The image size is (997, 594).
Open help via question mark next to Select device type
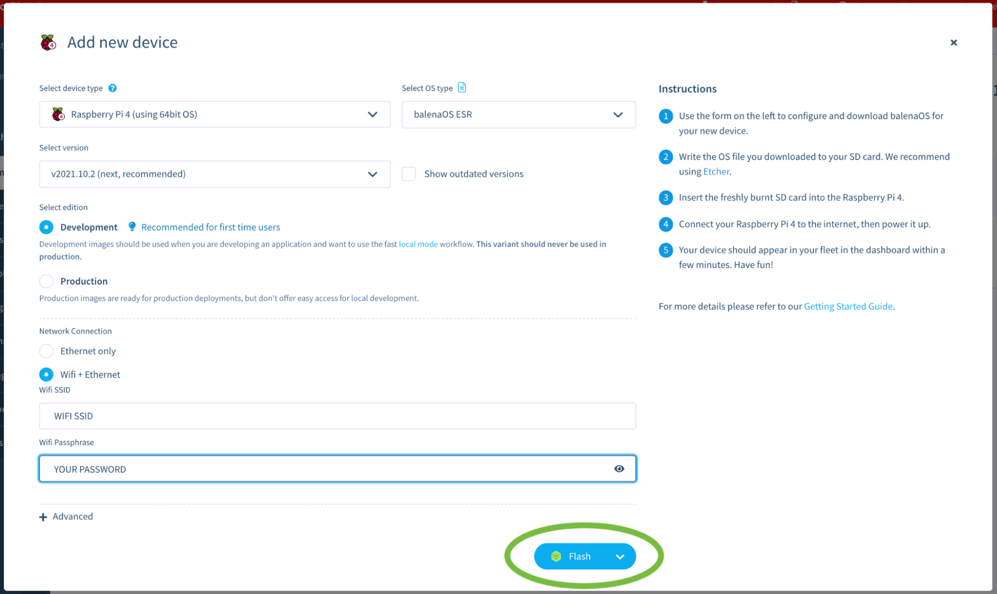pyautogui.click(x=113, y=88)
